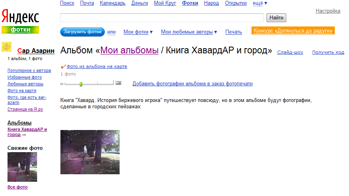Expand the ещё services dropdown
This screenshot has width=349, height=196.
[x=260, y=3]
